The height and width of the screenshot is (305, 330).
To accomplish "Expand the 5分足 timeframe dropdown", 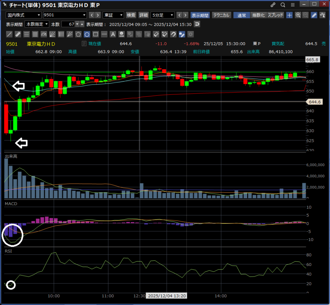I will (162, 15).
